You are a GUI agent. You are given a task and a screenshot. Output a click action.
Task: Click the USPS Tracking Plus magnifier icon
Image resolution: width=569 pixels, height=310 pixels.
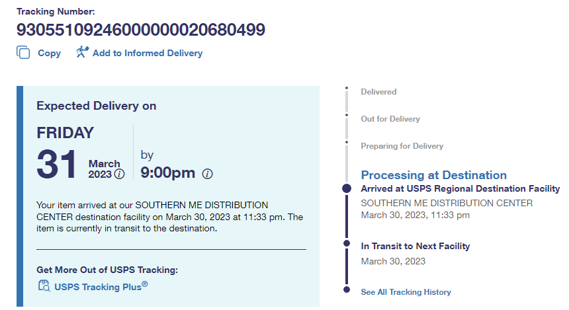[x=44, y=286]
